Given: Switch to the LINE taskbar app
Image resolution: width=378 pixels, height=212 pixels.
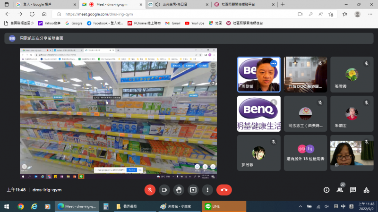Looking at the screenshot, I should point(224,206).
